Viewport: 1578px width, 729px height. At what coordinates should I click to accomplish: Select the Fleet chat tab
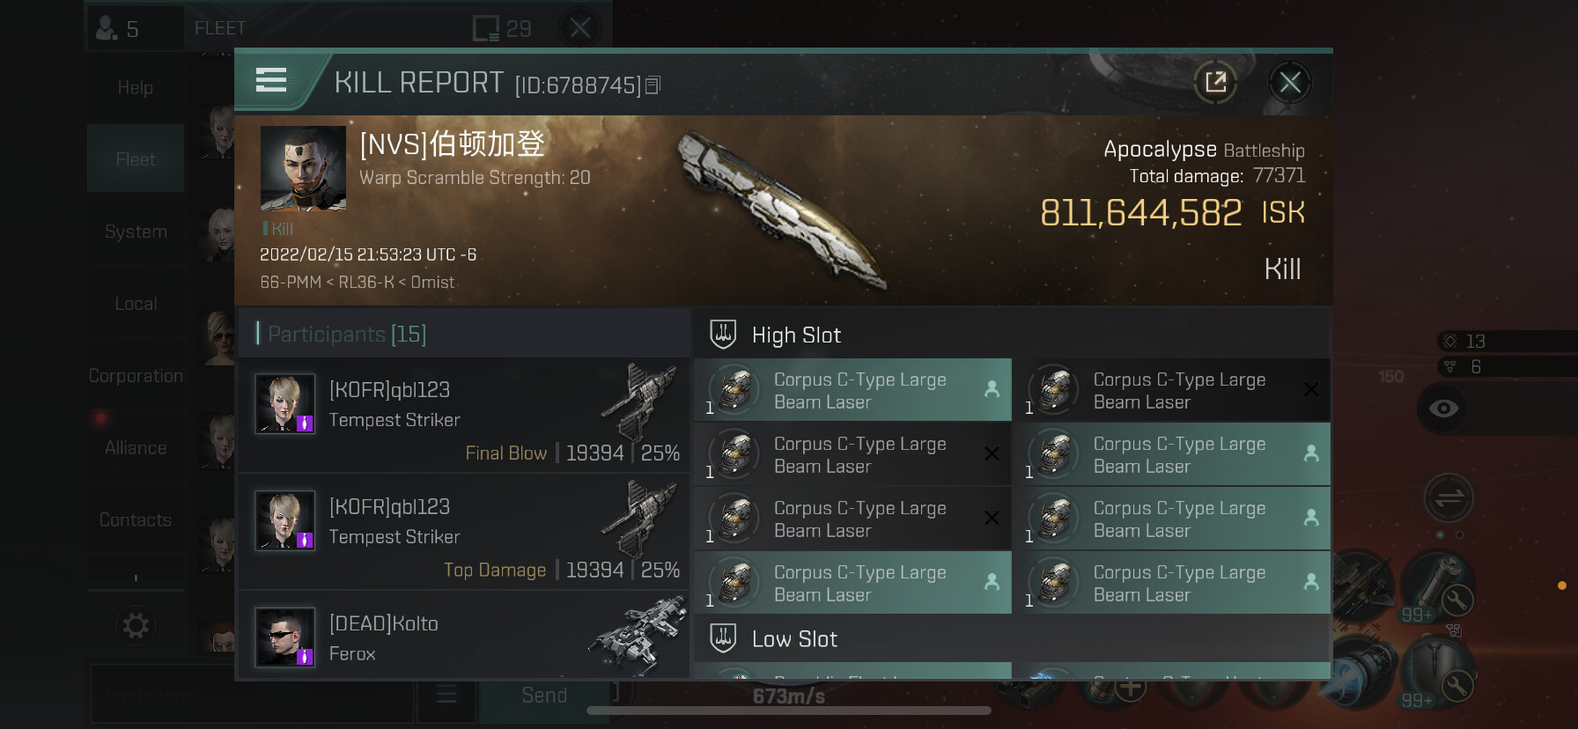click(136, 159)
